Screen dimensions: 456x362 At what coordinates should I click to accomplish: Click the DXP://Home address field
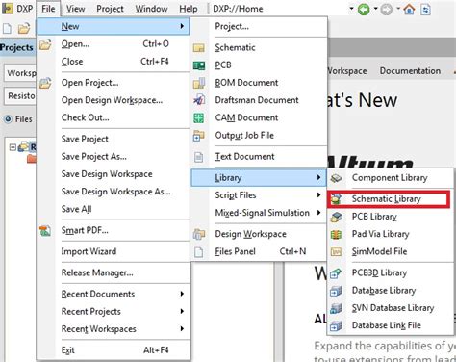point(279,9)
